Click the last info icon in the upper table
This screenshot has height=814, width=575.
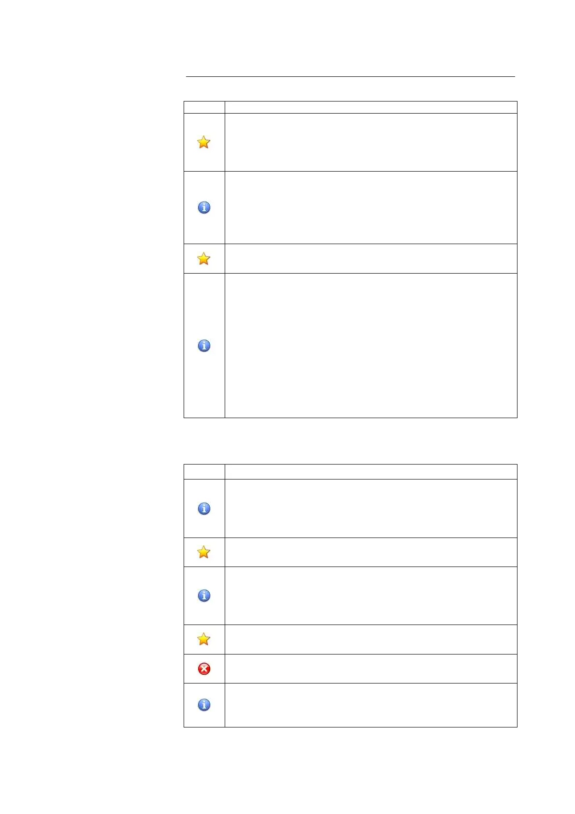point(204,346)
